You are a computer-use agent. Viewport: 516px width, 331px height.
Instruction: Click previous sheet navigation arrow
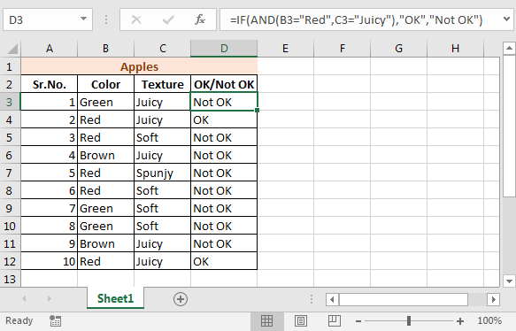[x=24, y=299]
